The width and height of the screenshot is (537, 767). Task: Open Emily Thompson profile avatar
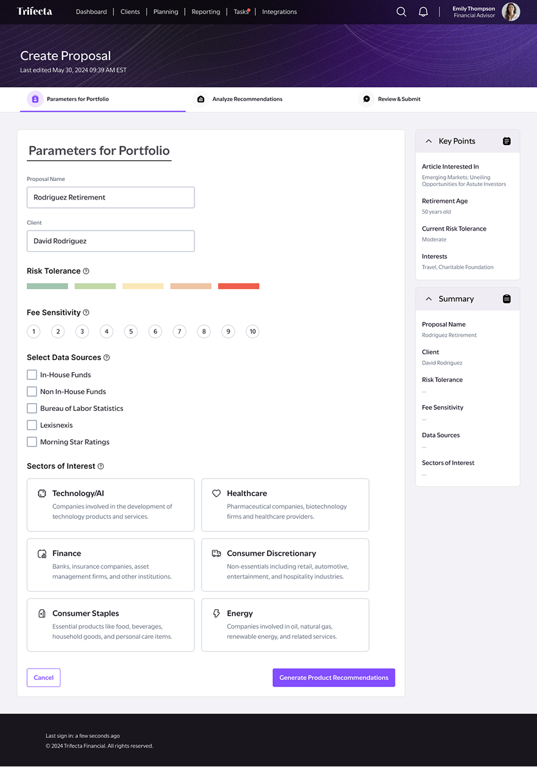(511, 12)
